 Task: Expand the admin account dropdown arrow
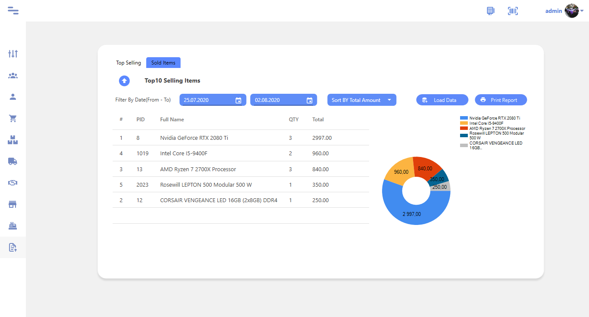point(582,11)
